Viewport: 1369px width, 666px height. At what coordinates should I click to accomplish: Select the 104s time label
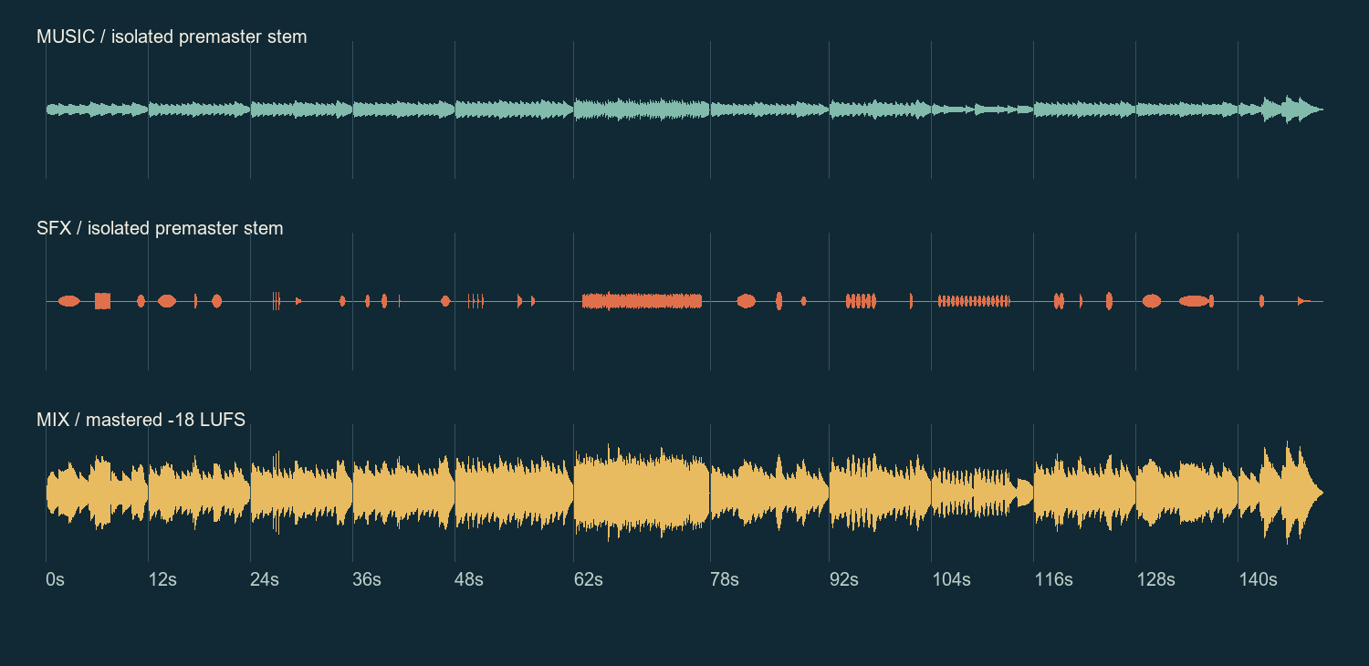(951, 579)
